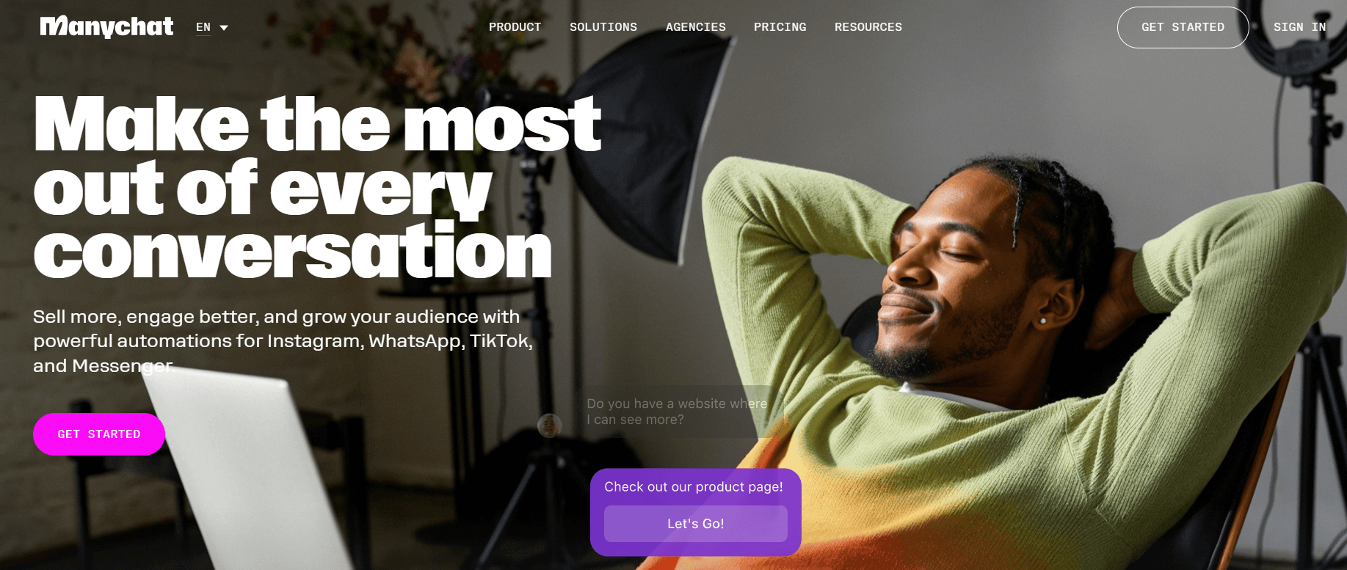The width and height of the screenshot is (1347, 570).
Task: Click the purple chat card
Action: click(x=695, y=512)
